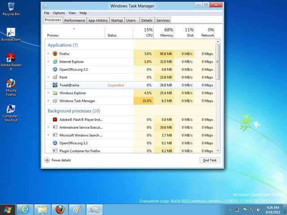Sort by the Disk column header
Image resolution: width=287 pixels, height=215 pixels.
pos(184,32)
